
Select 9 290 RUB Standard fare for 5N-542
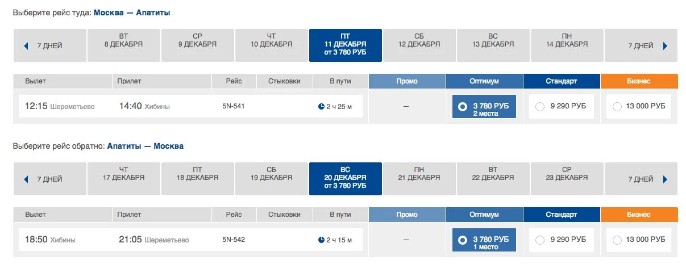tap(540, 240)
